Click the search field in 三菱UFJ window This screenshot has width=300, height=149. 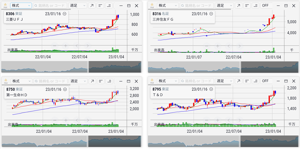tap(50, 5)
